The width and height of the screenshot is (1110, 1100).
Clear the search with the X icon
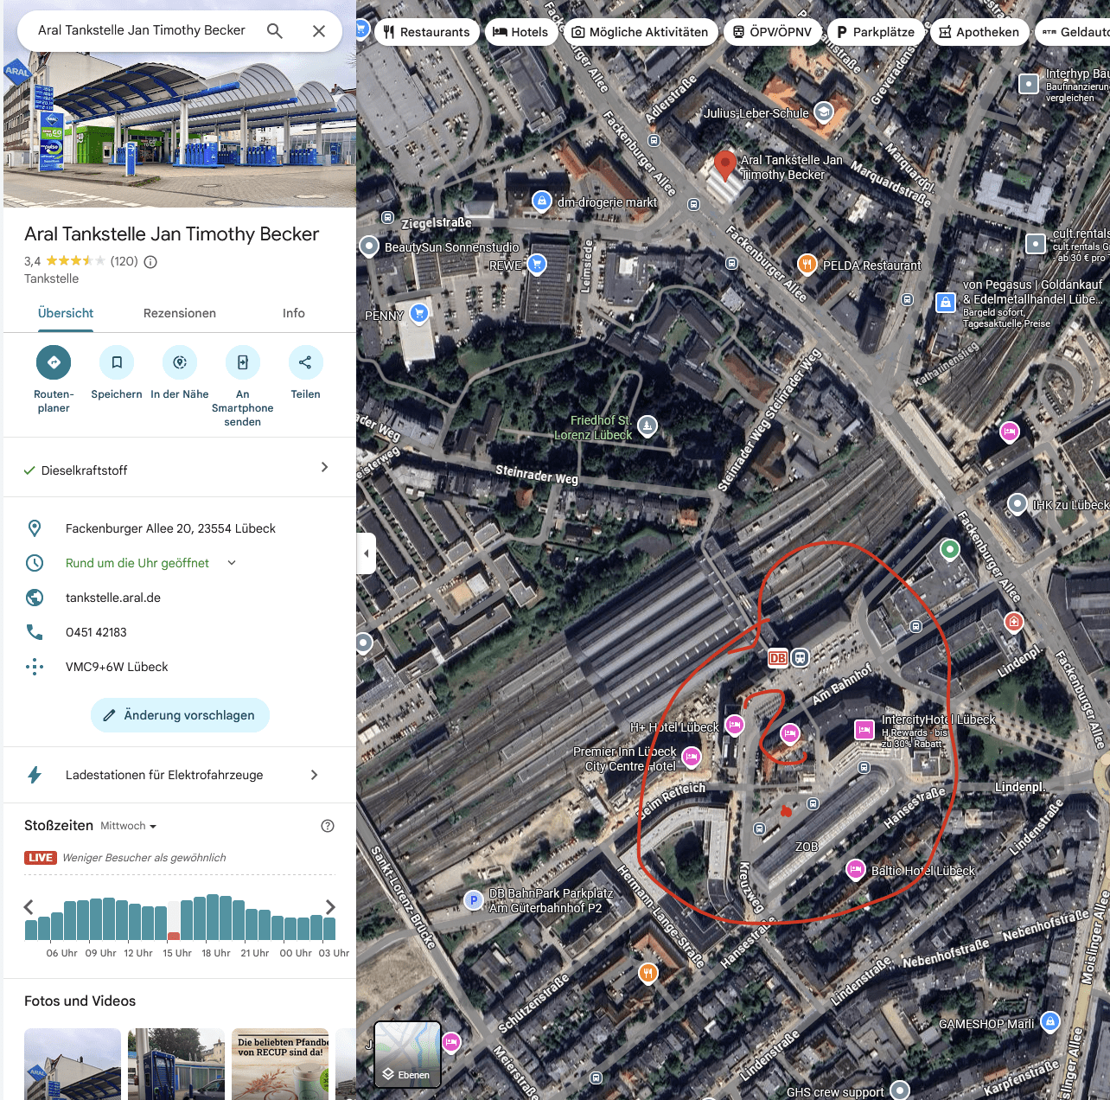tap(319, 31)
